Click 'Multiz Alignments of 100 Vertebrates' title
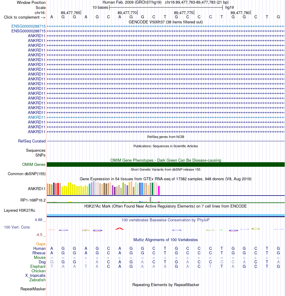The image size is (285, 296). [166, 240]
